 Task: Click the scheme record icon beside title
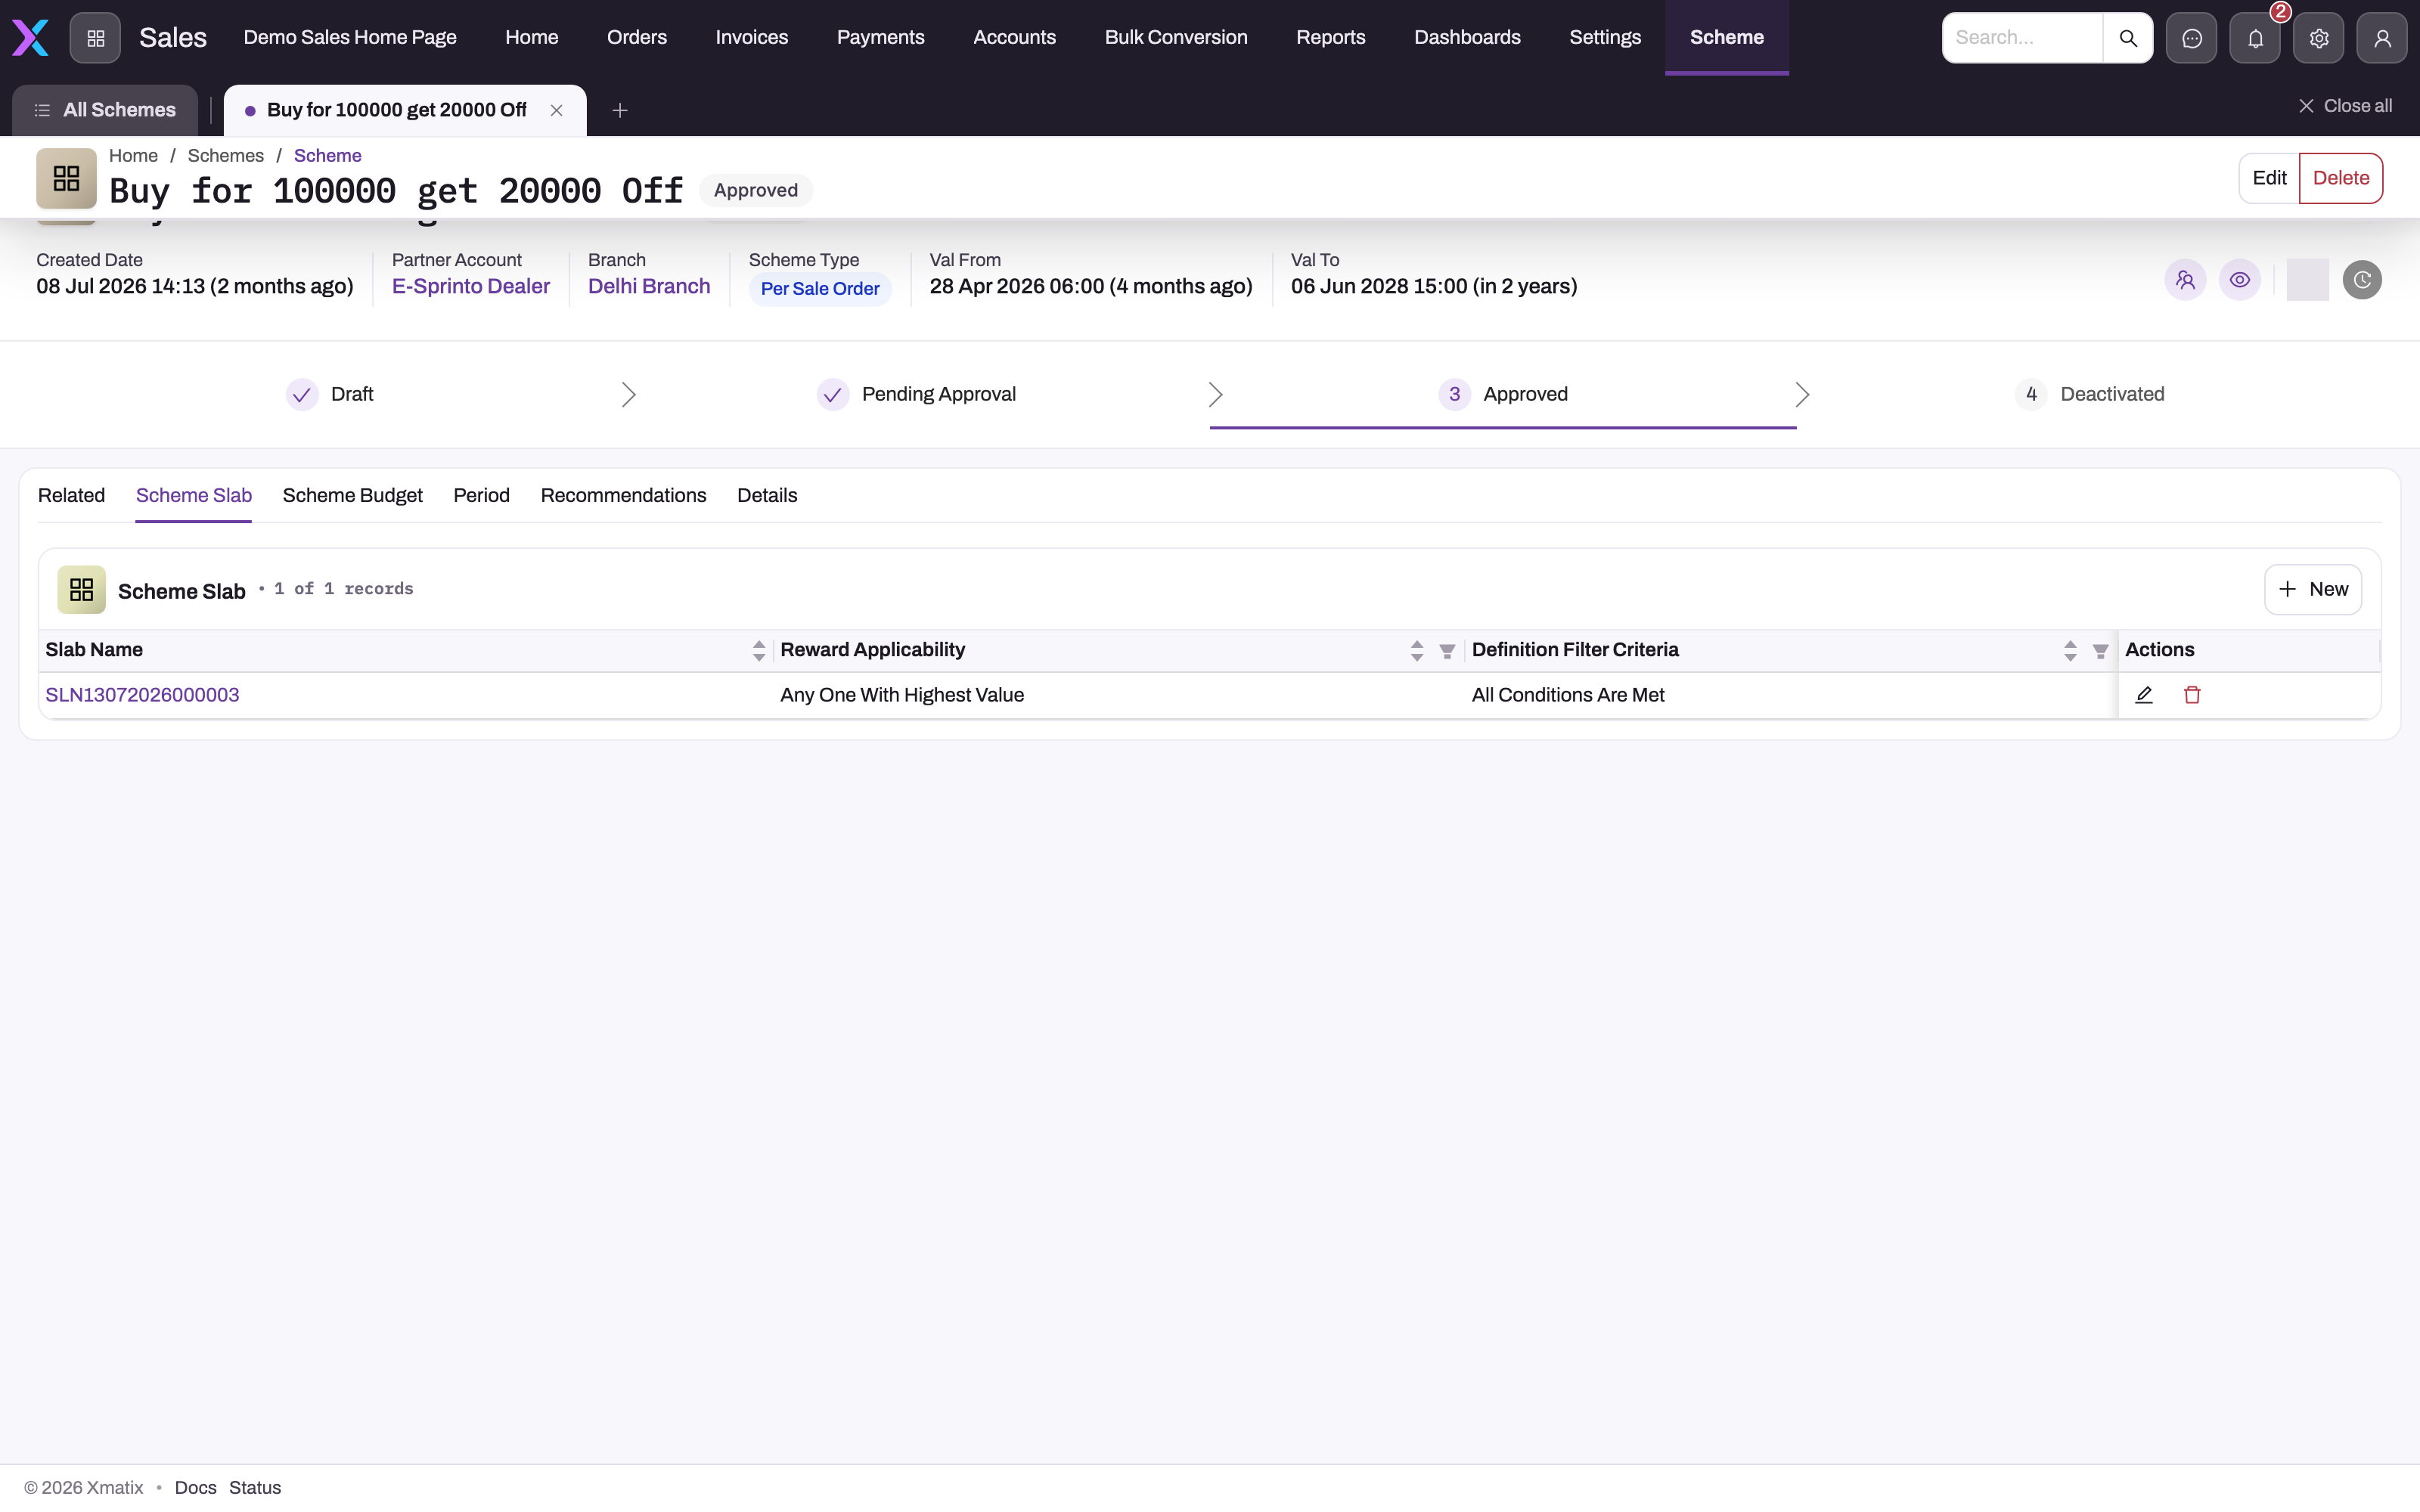point(66,178)
